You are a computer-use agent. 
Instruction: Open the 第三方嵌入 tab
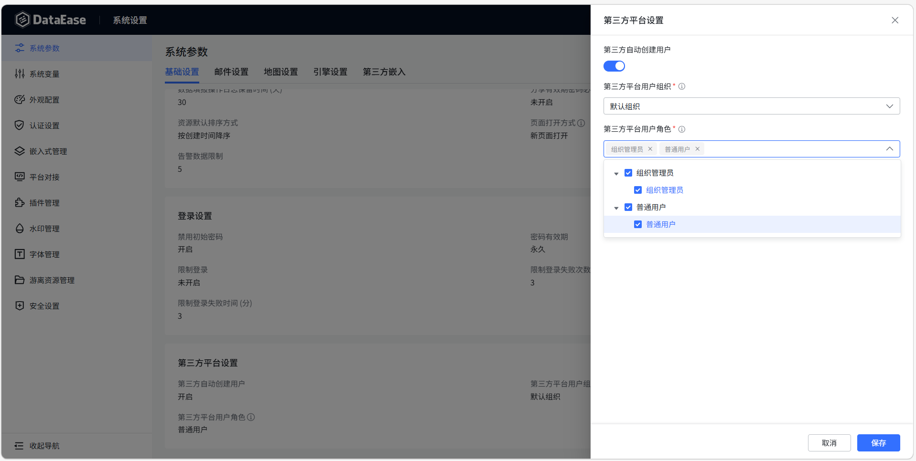click(x=384, y=72)
